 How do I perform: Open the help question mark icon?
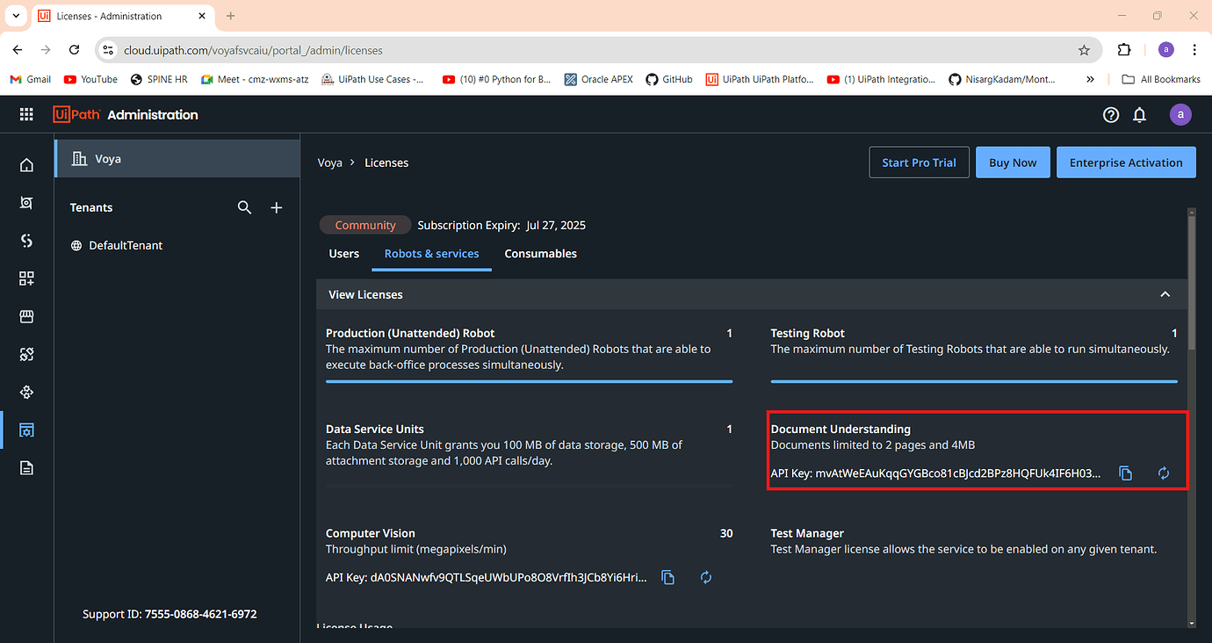(x=1111, y=114)
